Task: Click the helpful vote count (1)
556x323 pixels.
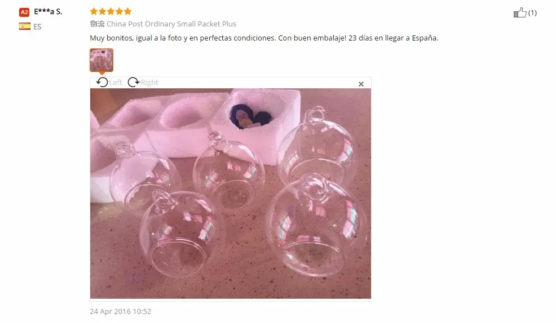Action: tap(532, 13)
